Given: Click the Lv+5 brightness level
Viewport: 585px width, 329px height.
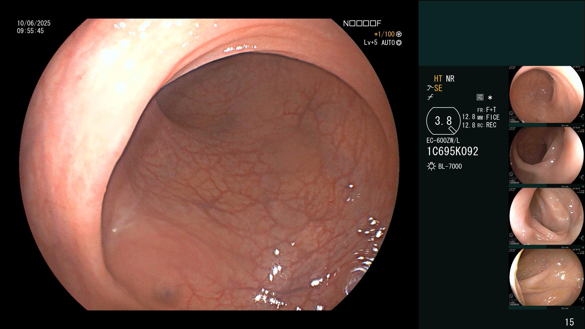Looking at the screenshot, I should [x=370, y=42].
